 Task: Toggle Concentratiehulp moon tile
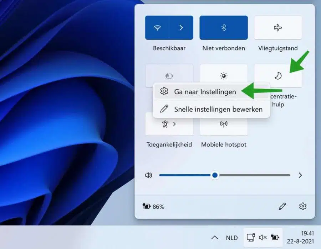(278, 76)
